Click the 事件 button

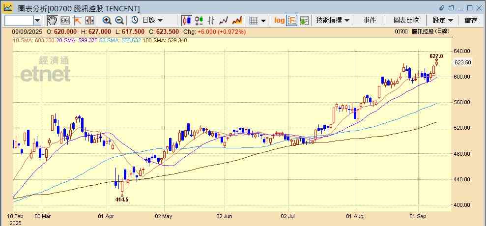point(370,21)
